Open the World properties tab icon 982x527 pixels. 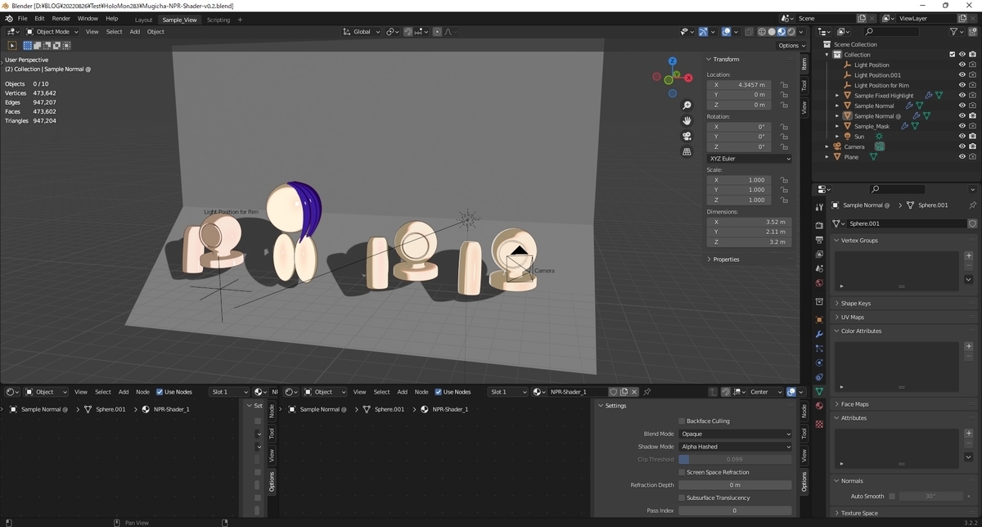pyautogui.click(x=819, y=283)
